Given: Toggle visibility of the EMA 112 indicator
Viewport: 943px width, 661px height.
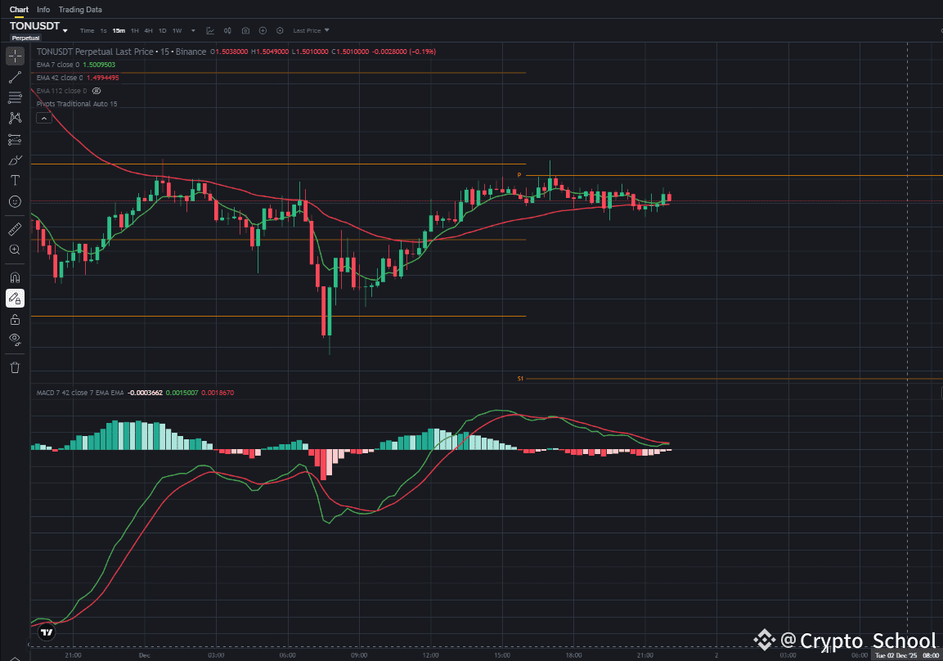Looking at the screenshot, I should (x=97, y=91).
